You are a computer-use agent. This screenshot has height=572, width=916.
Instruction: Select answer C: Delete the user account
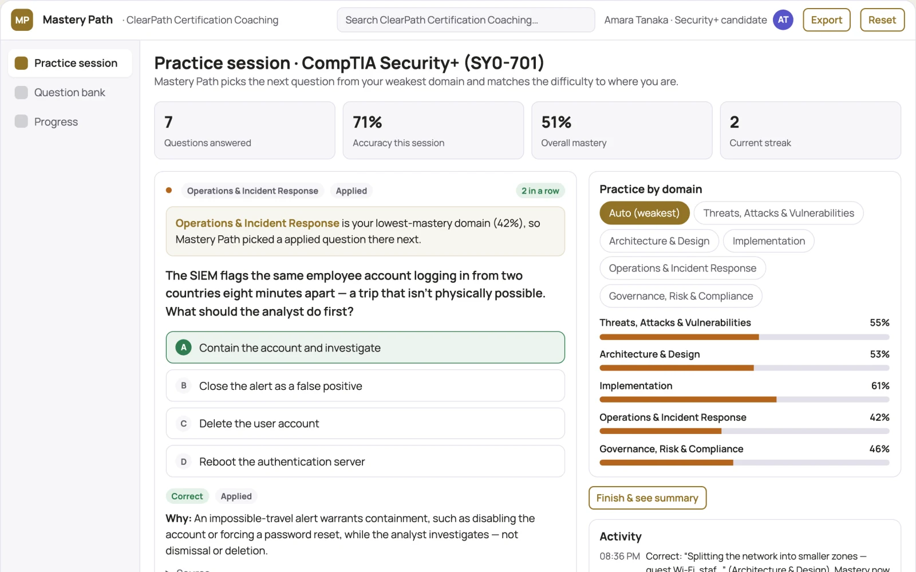pos(365,424)
